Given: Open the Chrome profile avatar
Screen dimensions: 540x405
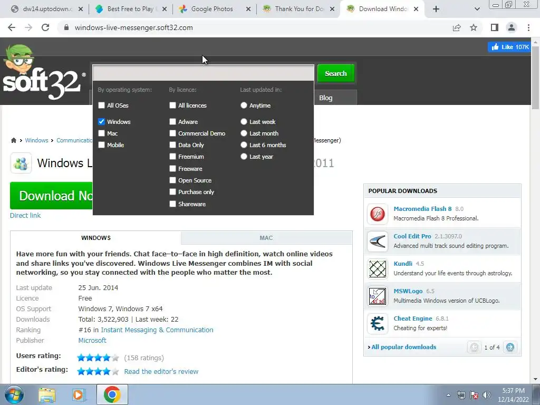Looking at the screenshot, I should click(512, 27).
